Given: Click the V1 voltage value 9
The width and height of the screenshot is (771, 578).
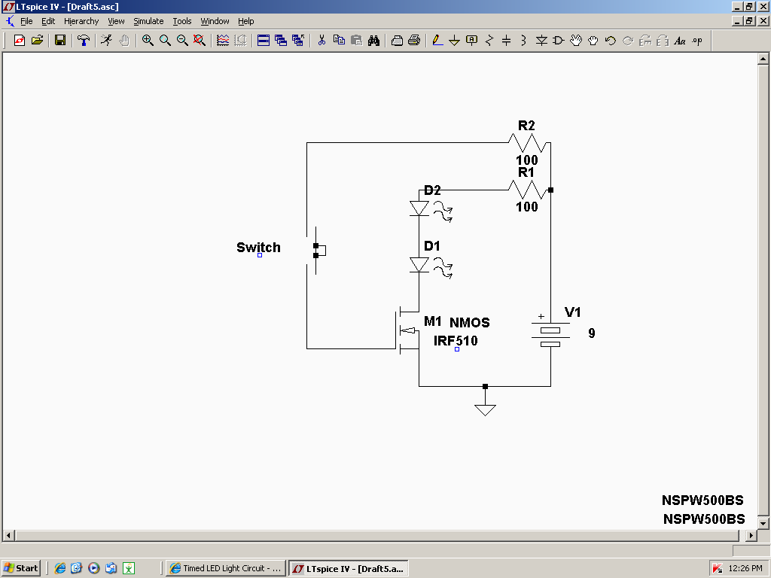Looking at the screenshot, I should click(592, 333).
